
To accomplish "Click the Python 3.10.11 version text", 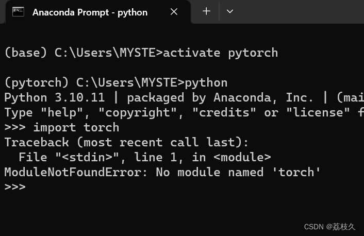I will tap(54, 97).
